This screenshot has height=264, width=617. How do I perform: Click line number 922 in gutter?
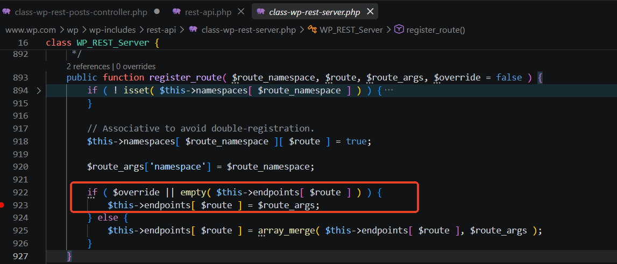tap(20, 192)
